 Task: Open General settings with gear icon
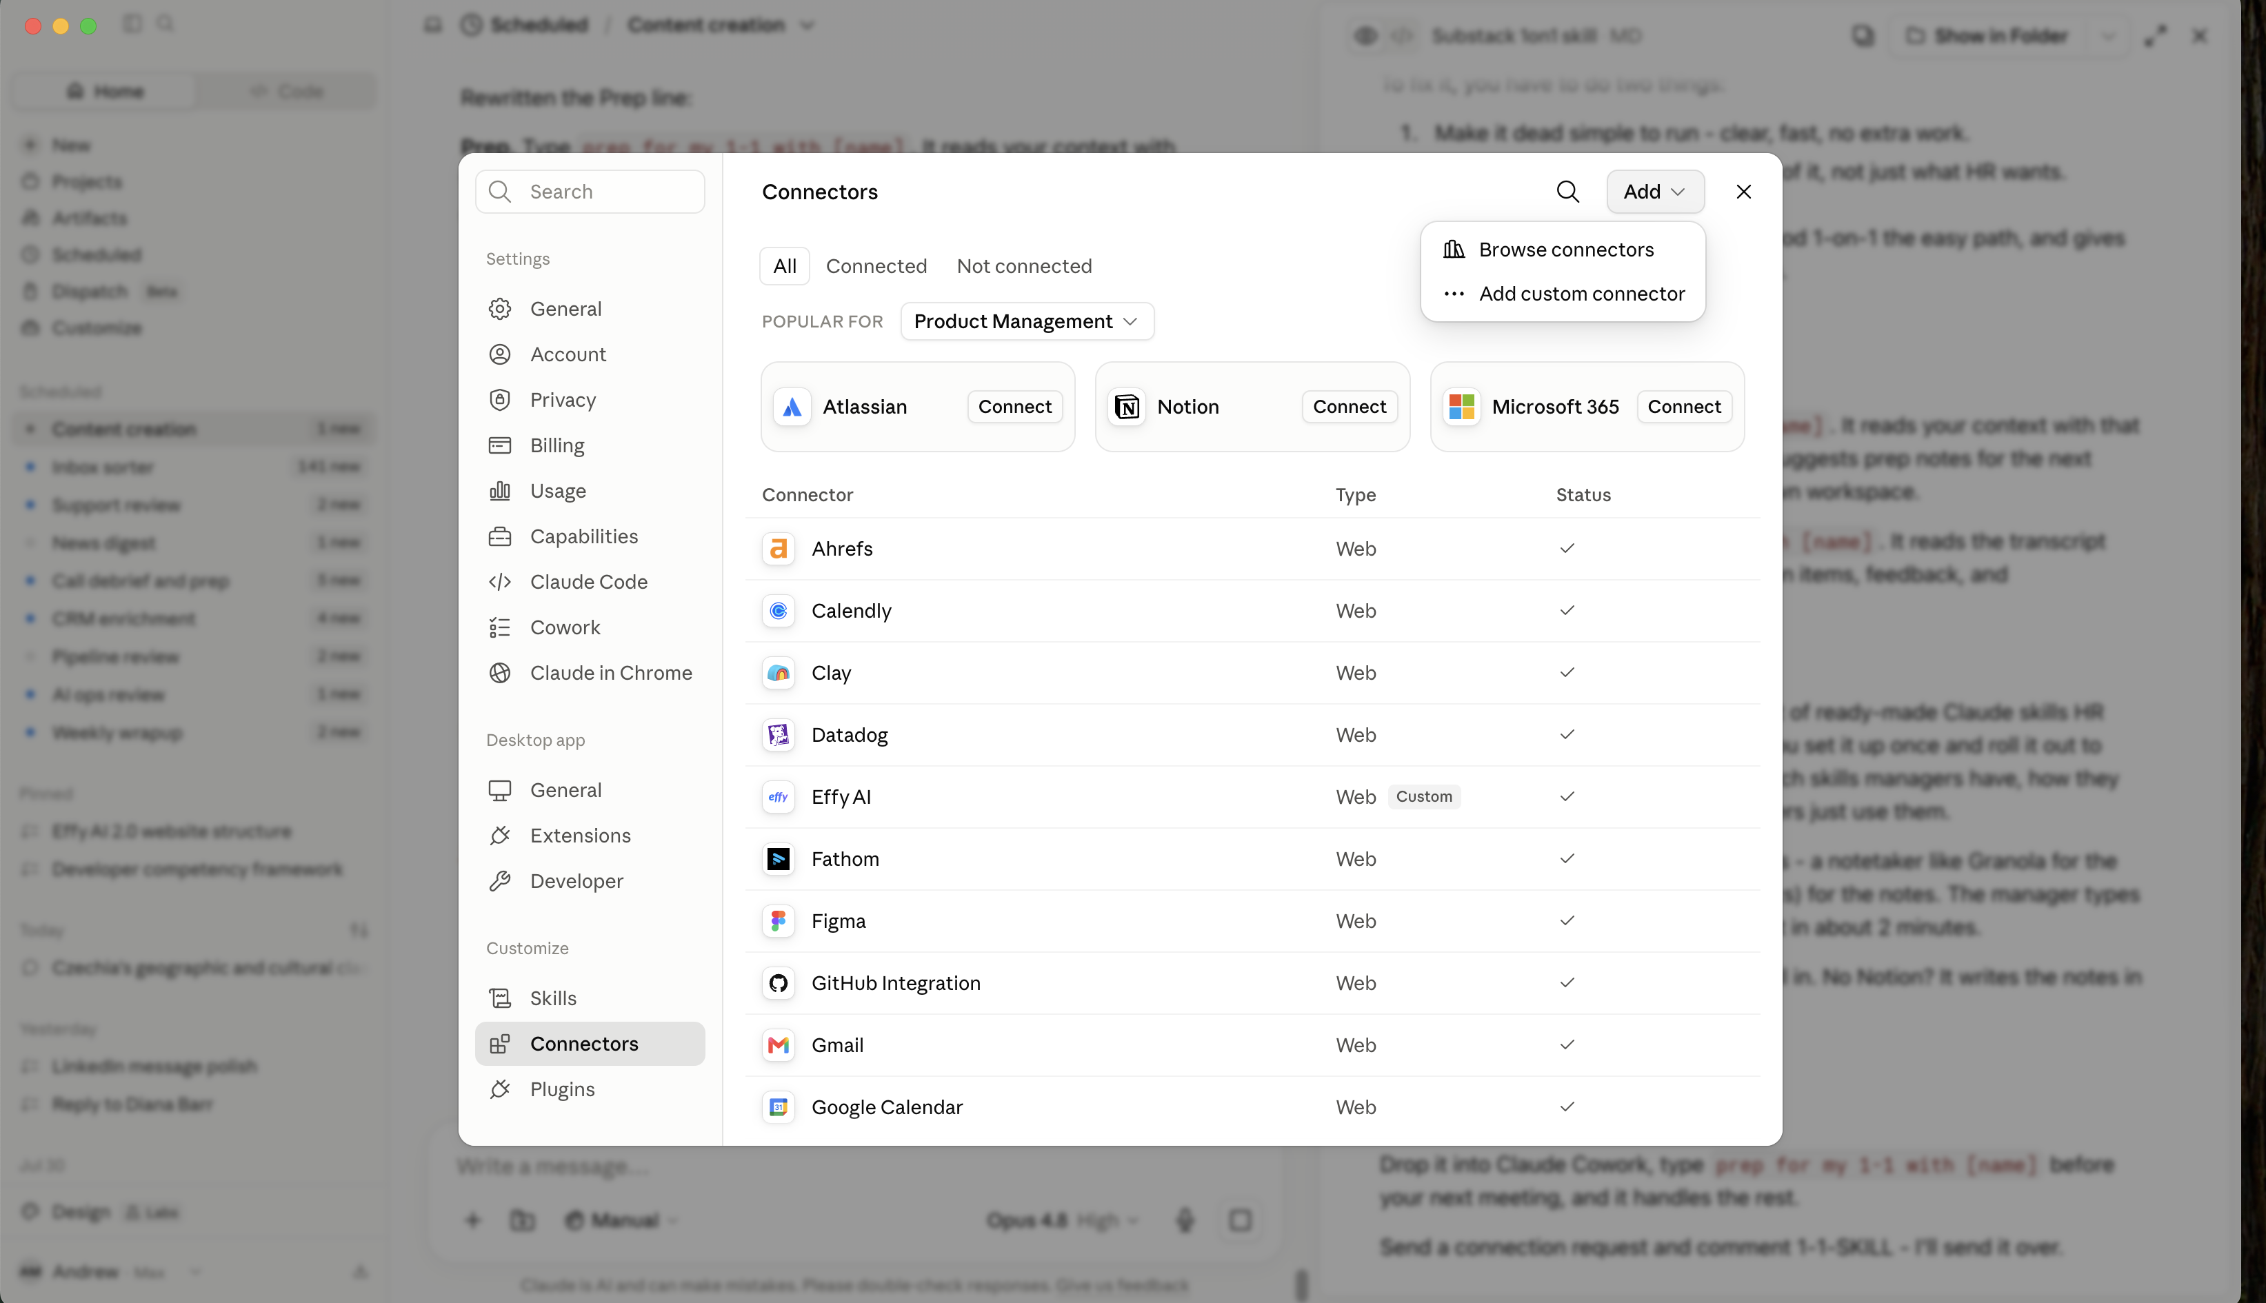pos(590,309)
